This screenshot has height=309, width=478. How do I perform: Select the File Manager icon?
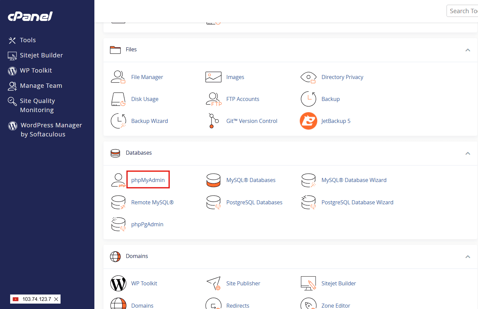(x=118, y=77)
